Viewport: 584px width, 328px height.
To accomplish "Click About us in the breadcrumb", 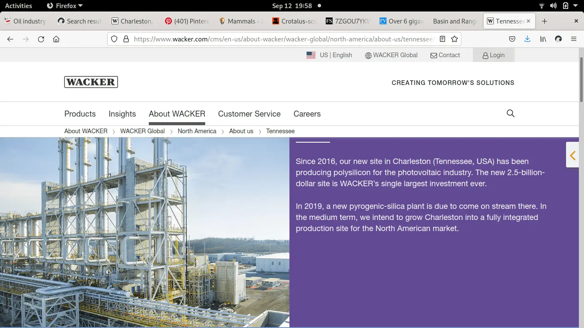I will tap(241, 131).
